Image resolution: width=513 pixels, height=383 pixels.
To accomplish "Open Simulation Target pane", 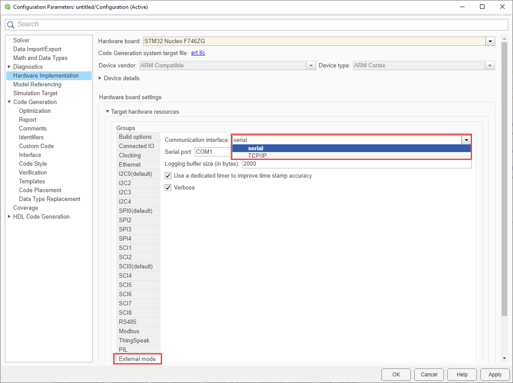I will (35, 93).
